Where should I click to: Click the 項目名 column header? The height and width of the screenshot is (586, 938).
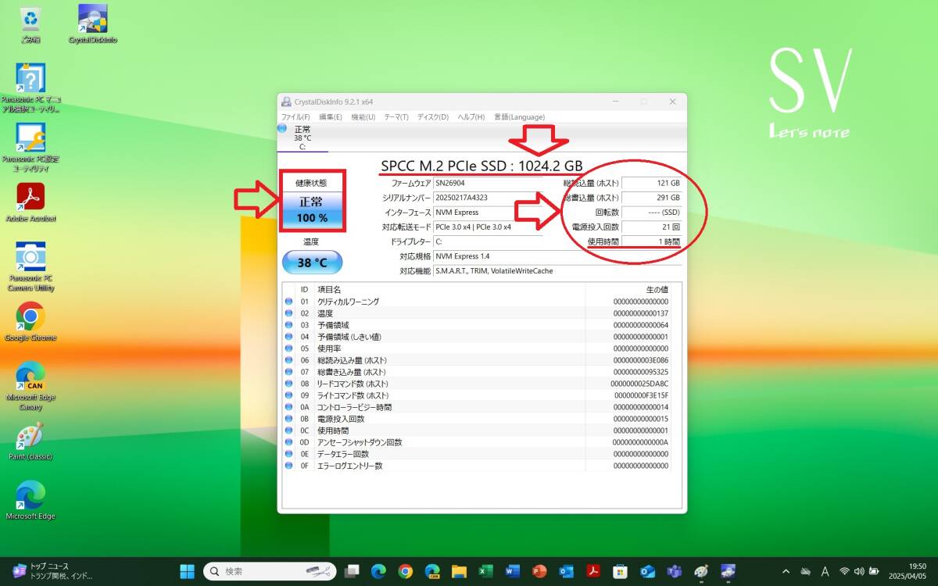point(449,290)
